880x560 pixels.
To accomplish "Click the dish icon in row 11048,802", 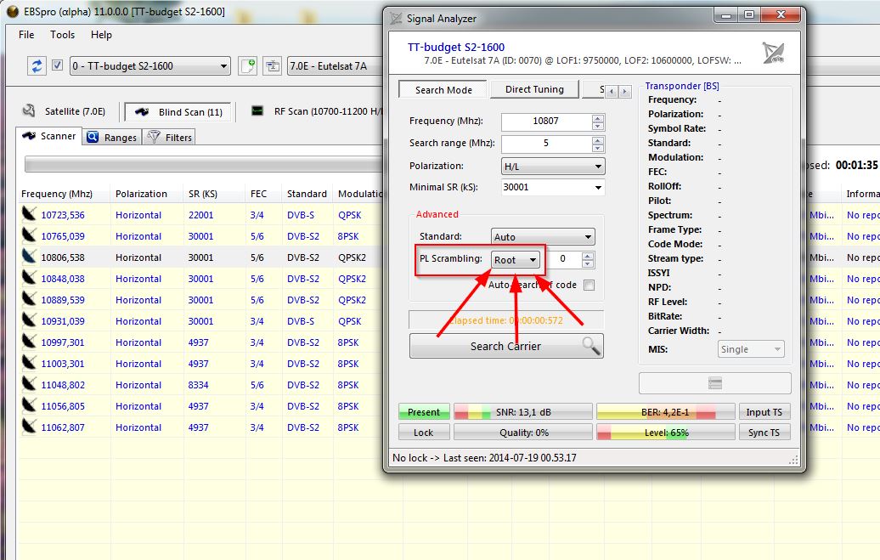I will (29, 384).
